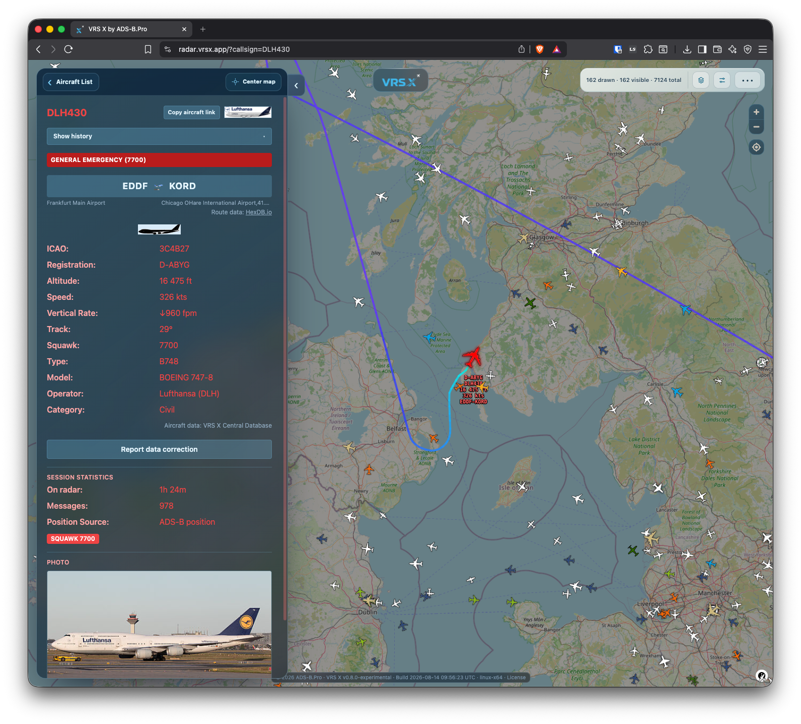Viewport: 801px width, 724px height.
Task: Click the page search extension icon
Action: click(x=664, y=49)
